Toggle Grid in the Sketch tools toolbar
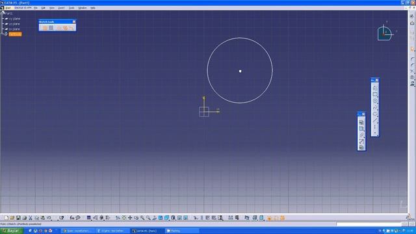 (x=45, y=28)
